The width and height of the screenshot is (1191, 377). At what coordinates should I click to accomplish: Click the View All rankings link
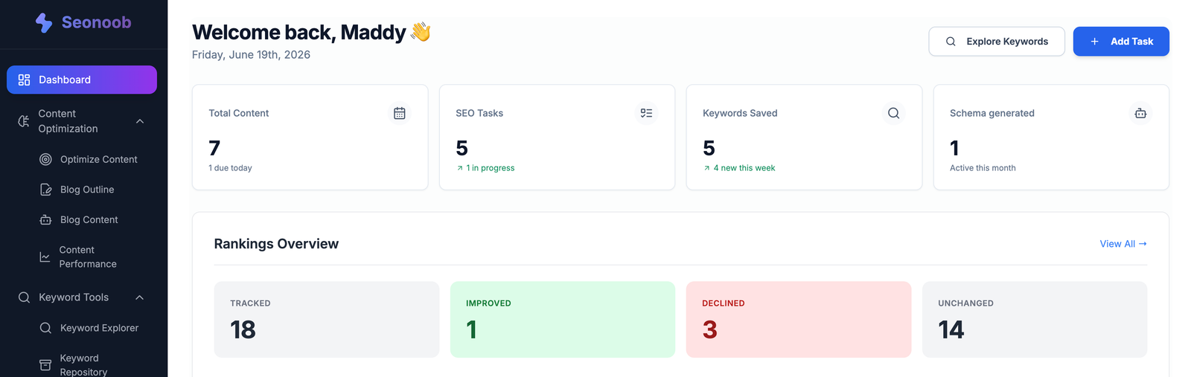coord(1123,244)
